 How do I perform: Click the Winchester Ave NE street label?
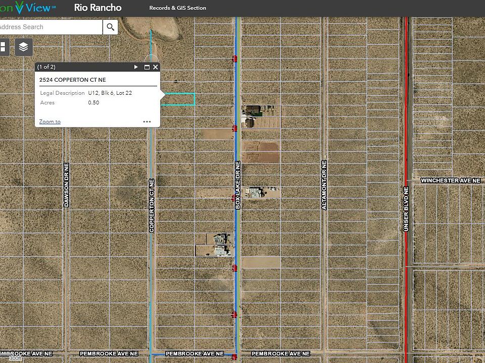451,180
